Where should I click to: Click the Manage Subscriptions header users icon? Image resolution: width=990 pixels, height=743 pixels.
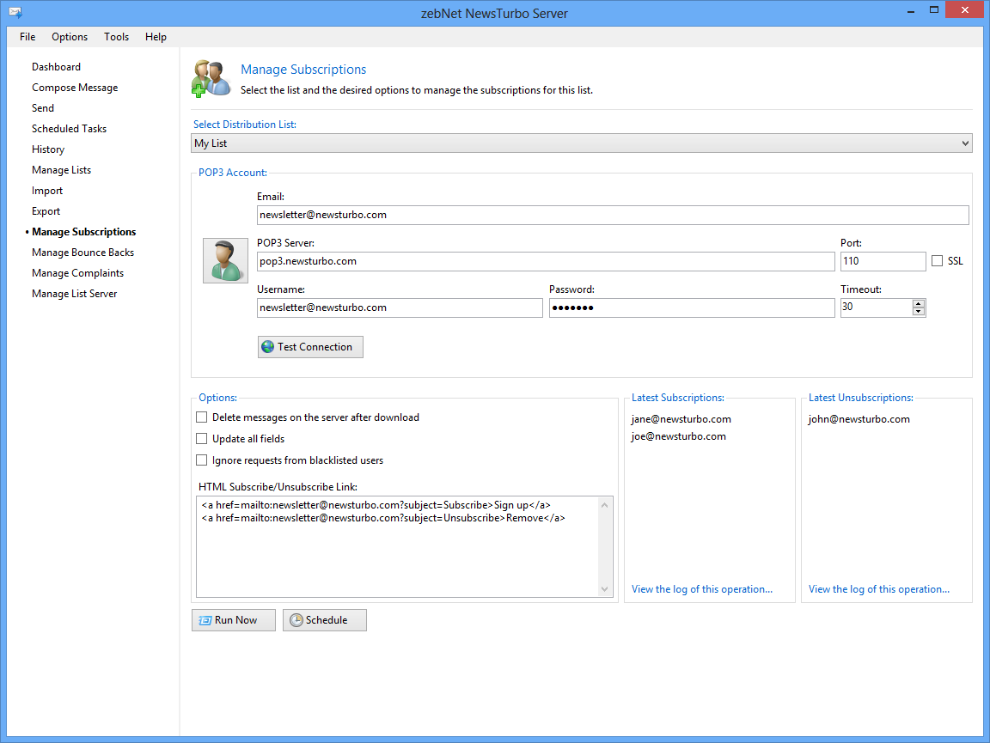point(211,78)
